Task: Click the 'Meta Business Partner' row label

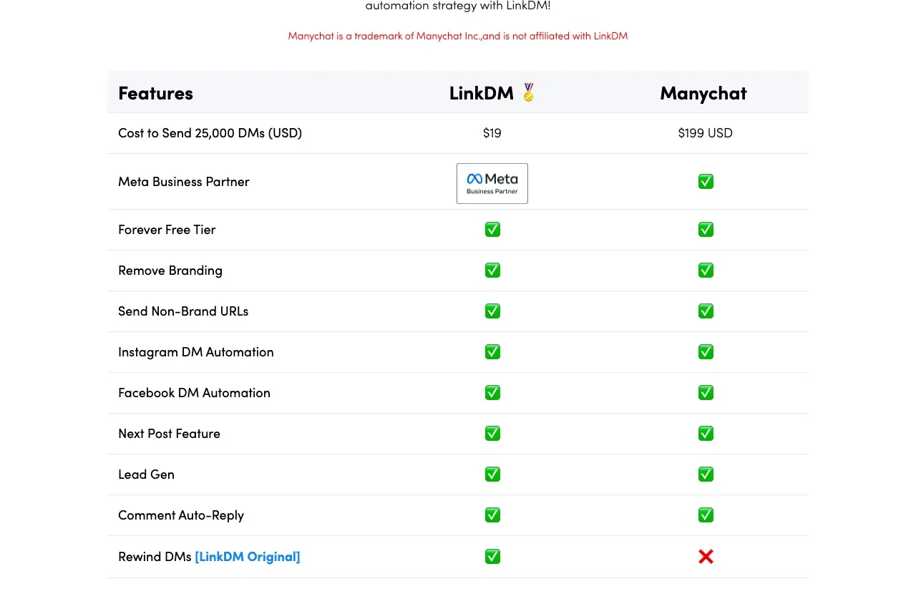Action: tap(184, 182)
